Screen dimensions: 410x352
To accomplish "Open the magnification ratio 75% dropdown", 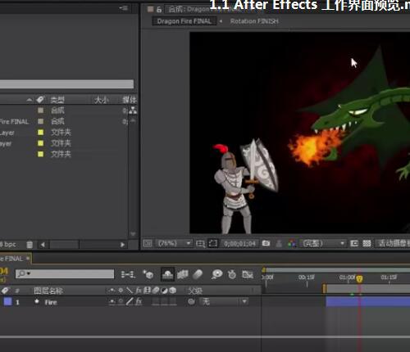I will coord(174,243).
